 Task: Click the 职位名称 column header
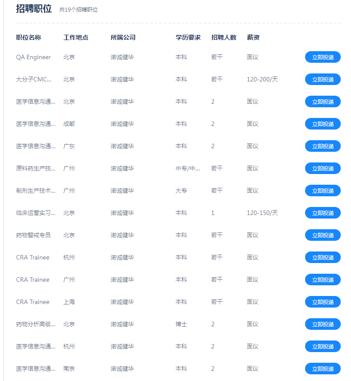(x=29, y=37)
